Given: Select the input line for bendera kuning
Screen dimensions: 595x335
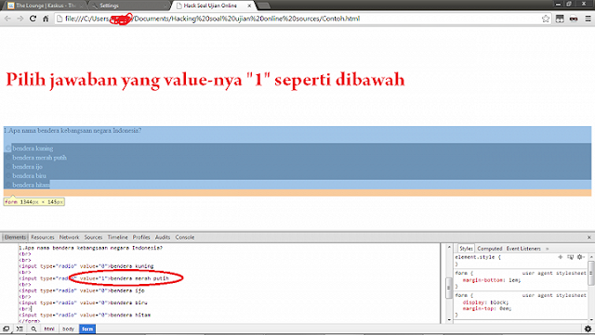Looking at the screenshot, I should tap(86, 266).
